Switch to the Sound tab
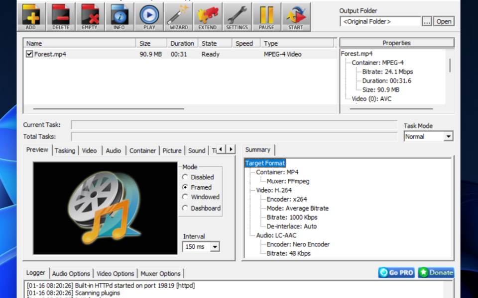This screenshot has height=298, width=478. [x=197, y=150]
